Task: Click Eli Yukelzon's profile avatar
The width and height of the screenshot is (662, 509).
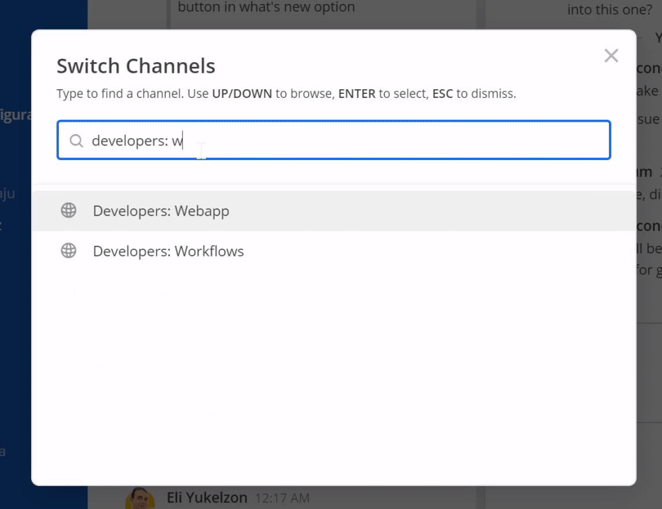Action: 140,498
